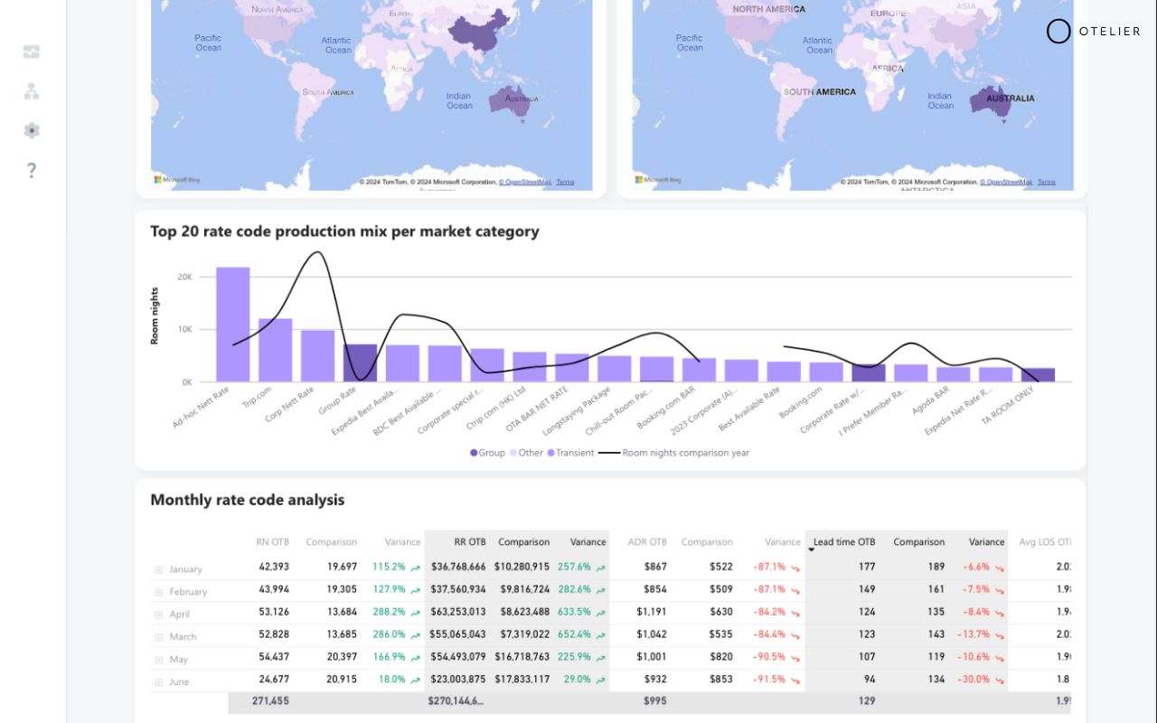Sort by the ADR OTB column header

(x=647, y=542)
